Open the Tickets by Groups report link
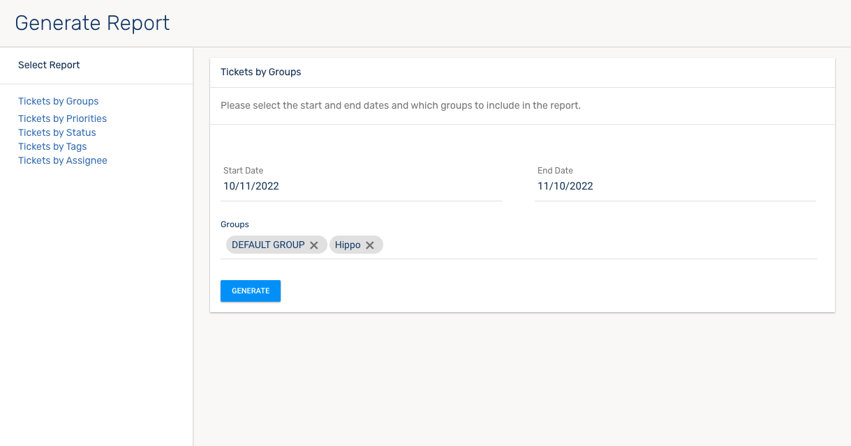Screen dimensions: 851x446 pos(59,101)
